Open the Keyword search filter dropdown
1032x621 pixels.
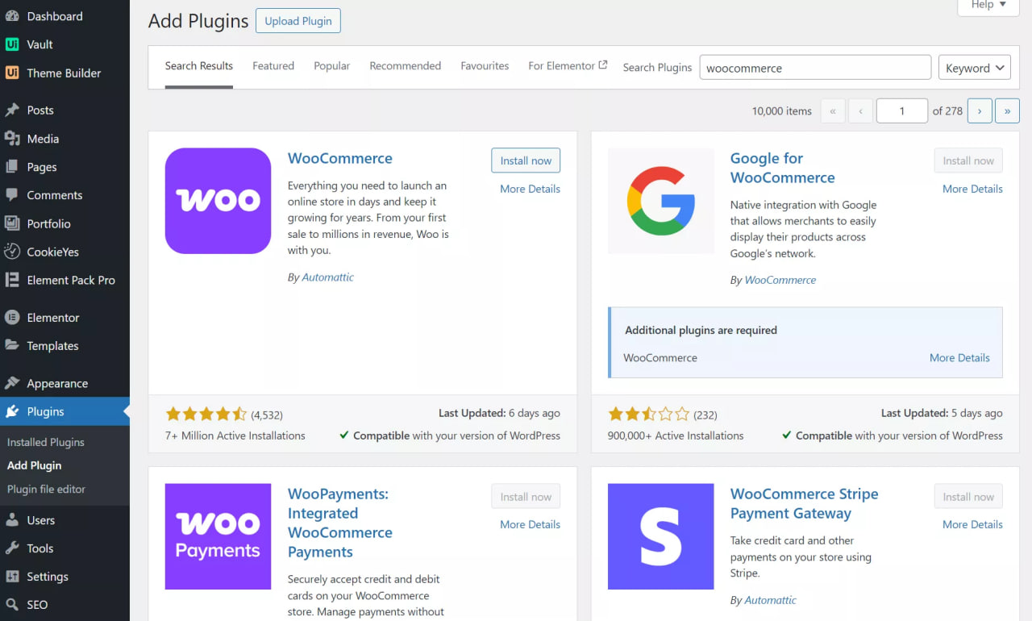coord(974,68)
